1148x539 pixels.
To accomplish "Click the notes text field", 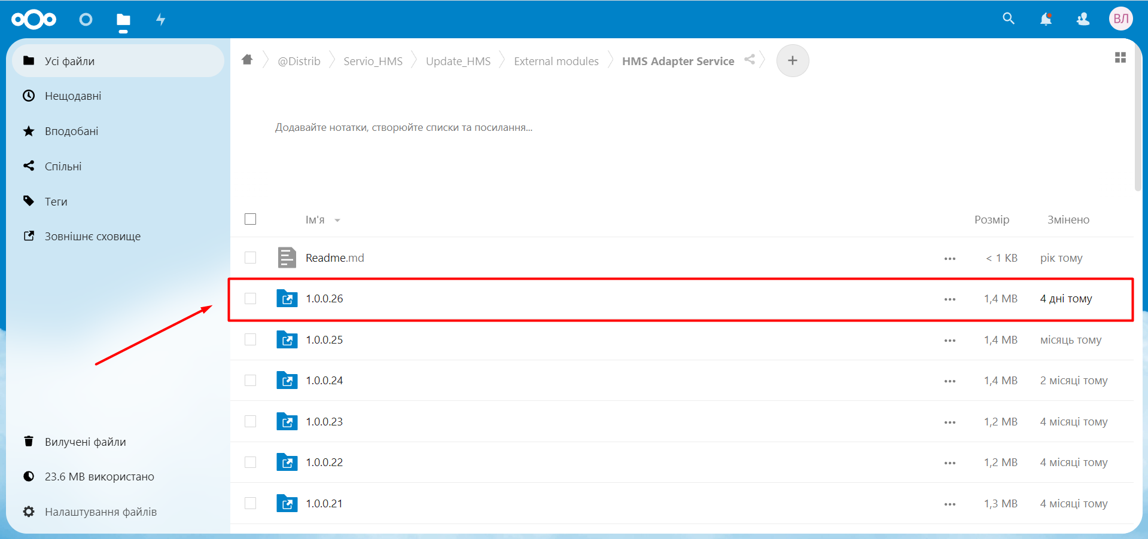I will pos(404,127).
